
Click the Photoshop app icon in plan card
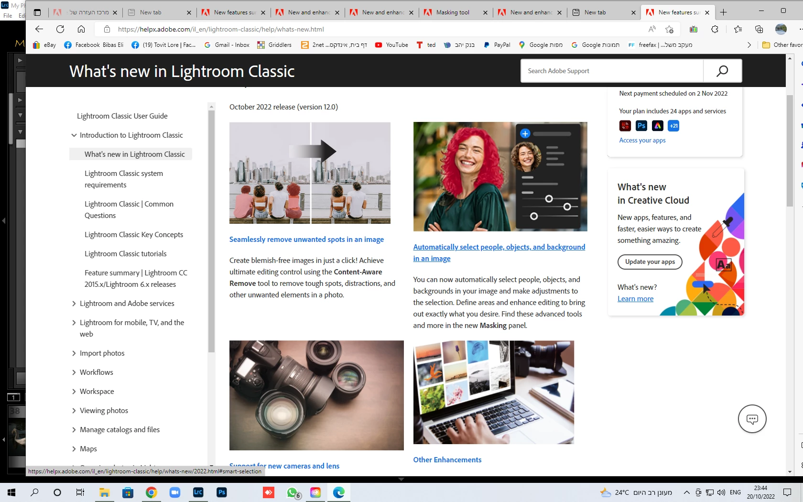click(641, 126)
